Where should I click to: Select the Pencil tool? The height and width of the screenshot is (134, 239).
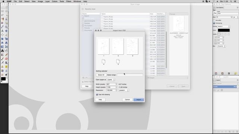[x=6, y=55]
